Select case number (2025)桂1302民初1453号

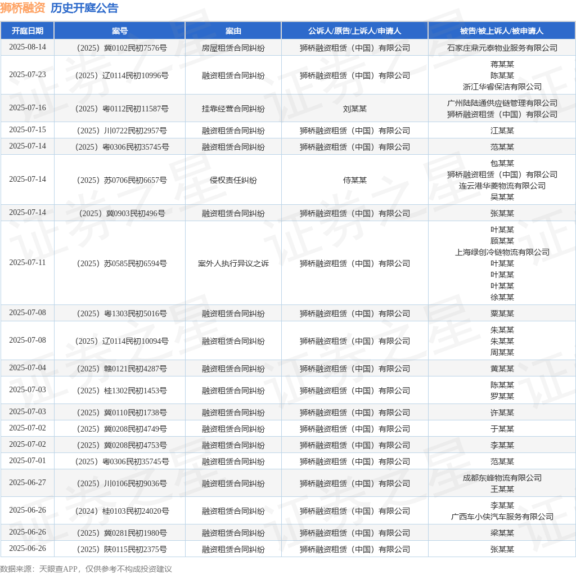(x=120, y=391)
